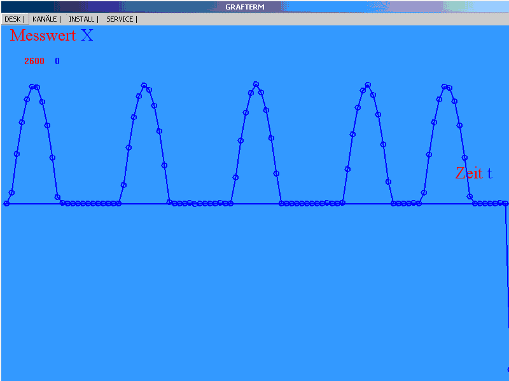
Task: Click the top of the fifth peak
Action: pos(445,86)
